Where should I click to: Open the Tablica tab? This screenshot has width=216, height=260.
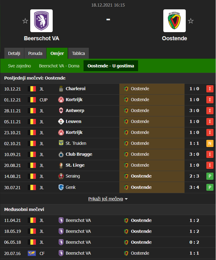point(79,53)
